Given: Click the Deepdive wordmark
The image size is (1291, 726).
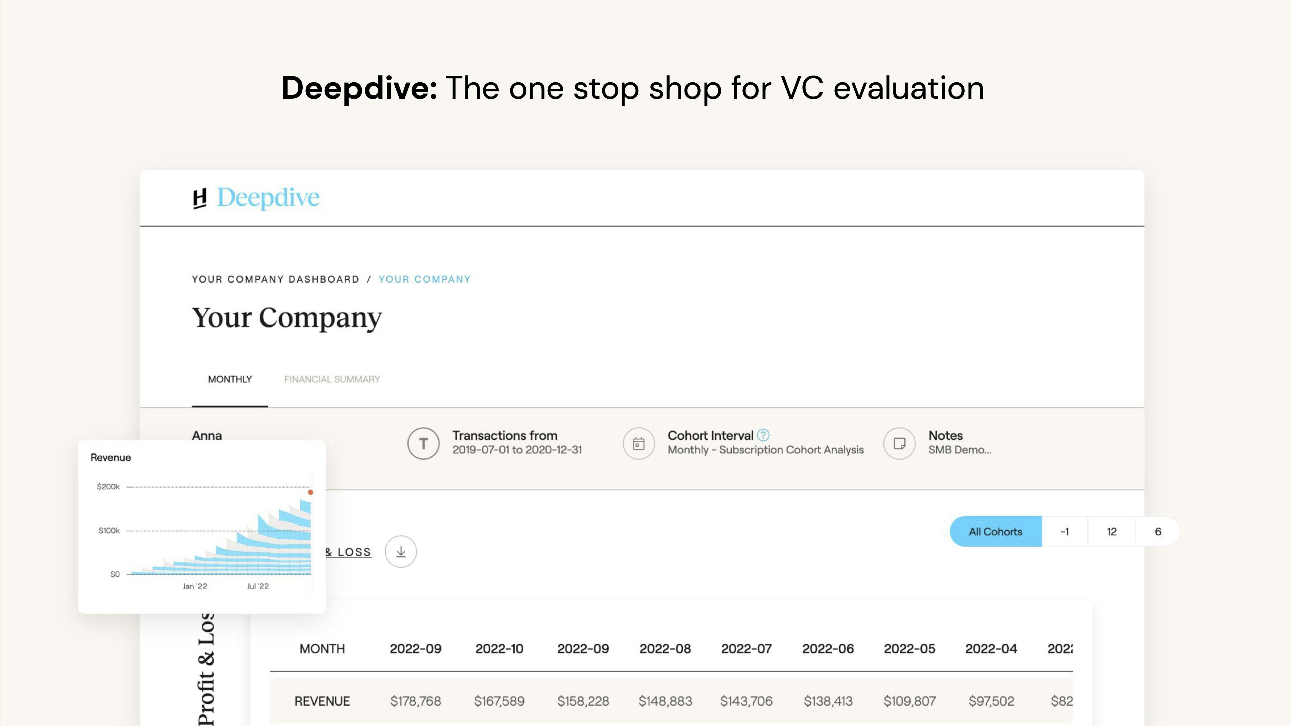Looking at the screenshot, I should [x=268, y=198].
